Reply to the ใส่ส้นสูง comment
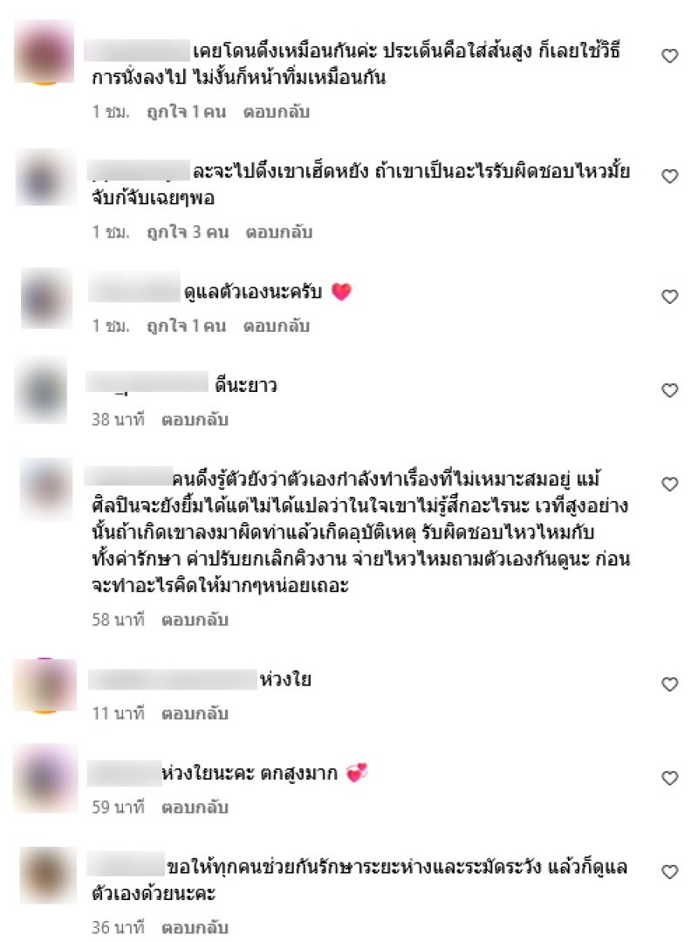The image size is (698, 942). click(276, 112)
